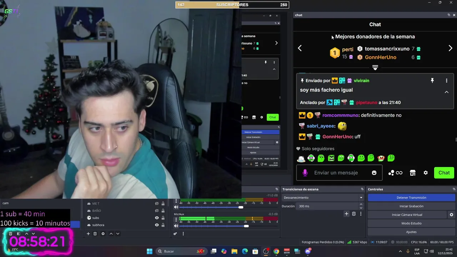The image size is (457, 257).
Task: Click Iniciar Cámara Virtual button
Action: pos(407,215)
